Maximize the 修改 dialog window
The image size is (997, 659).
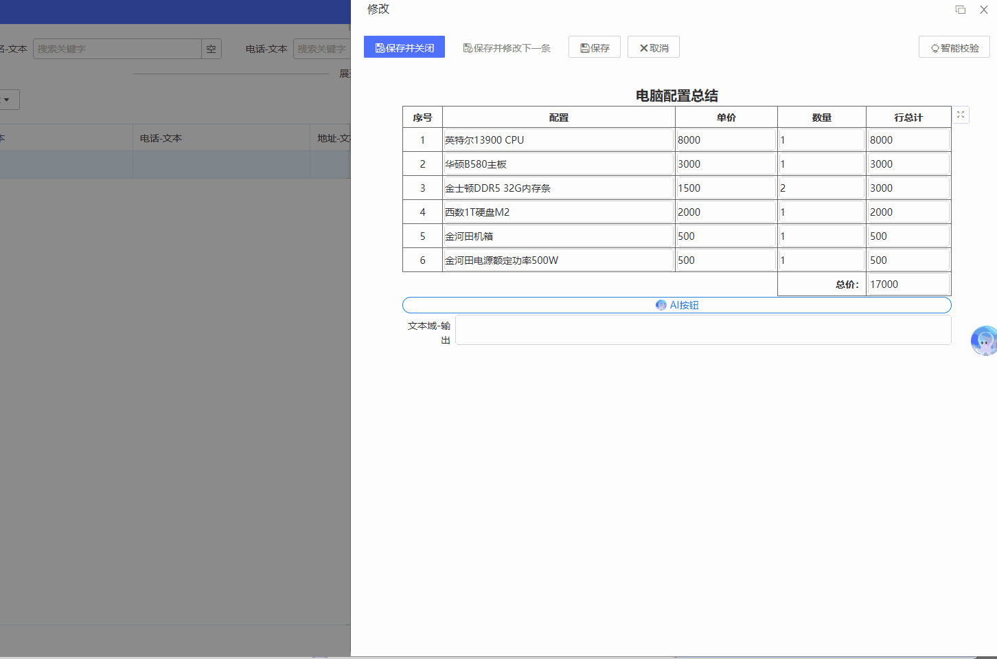tap(960, 10)
